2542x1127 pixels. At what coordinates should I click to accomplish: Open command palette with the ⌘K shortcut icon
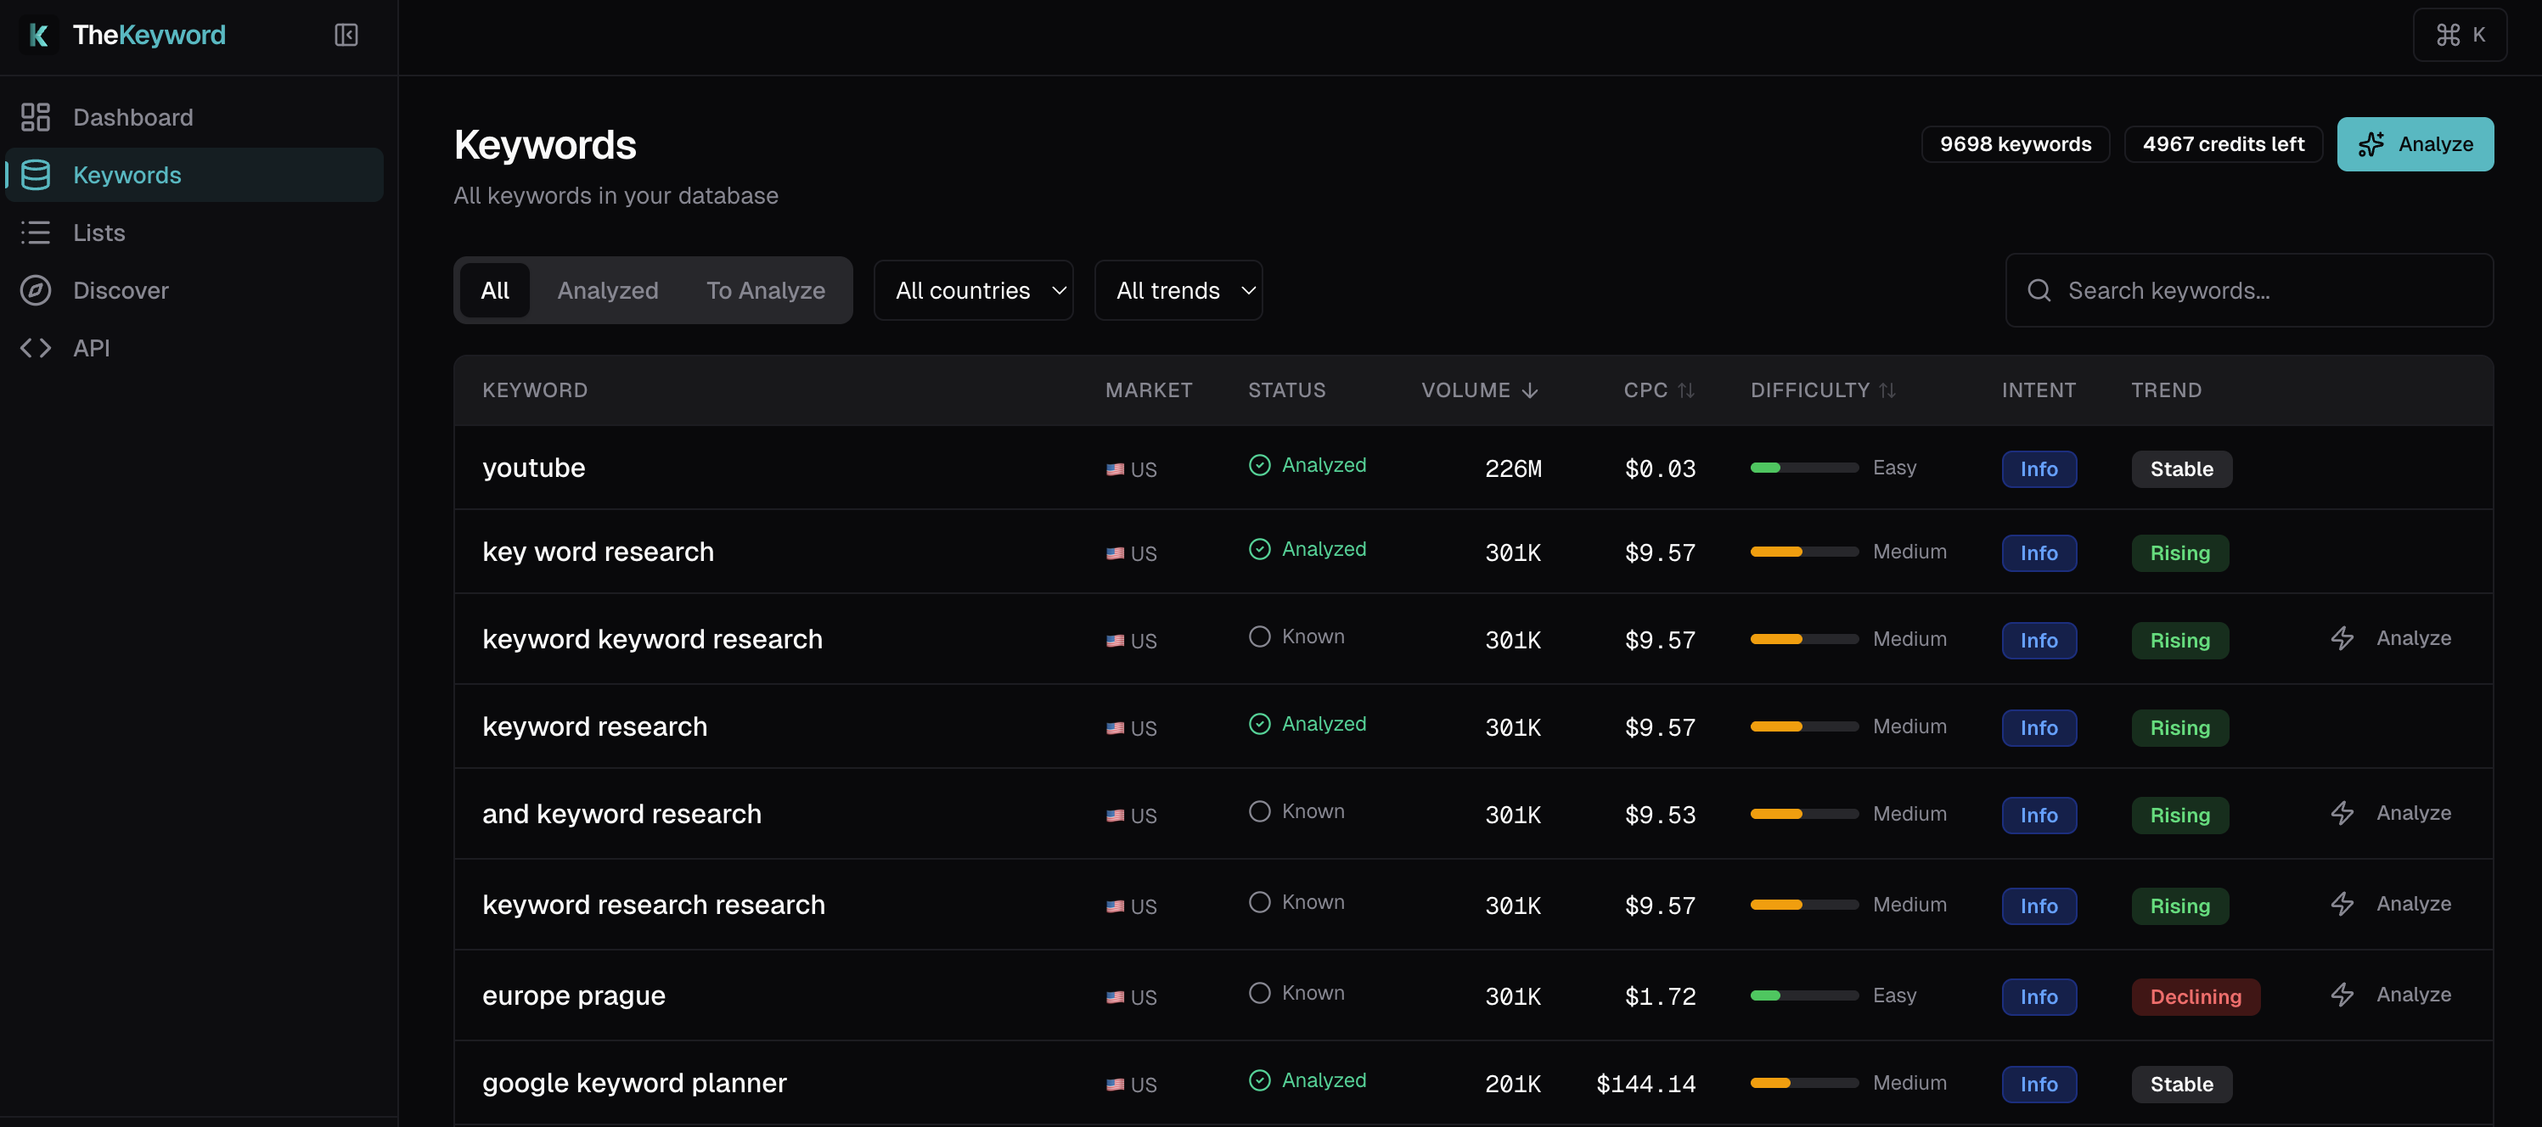tap(2460, 35)
